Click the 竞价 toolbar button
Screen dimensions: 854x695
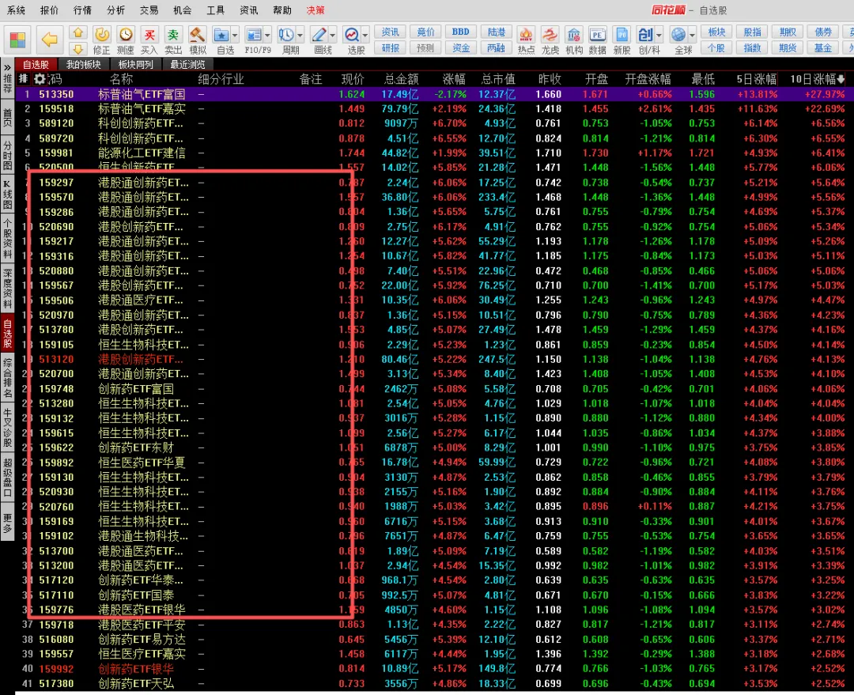(x=425, y=32)
